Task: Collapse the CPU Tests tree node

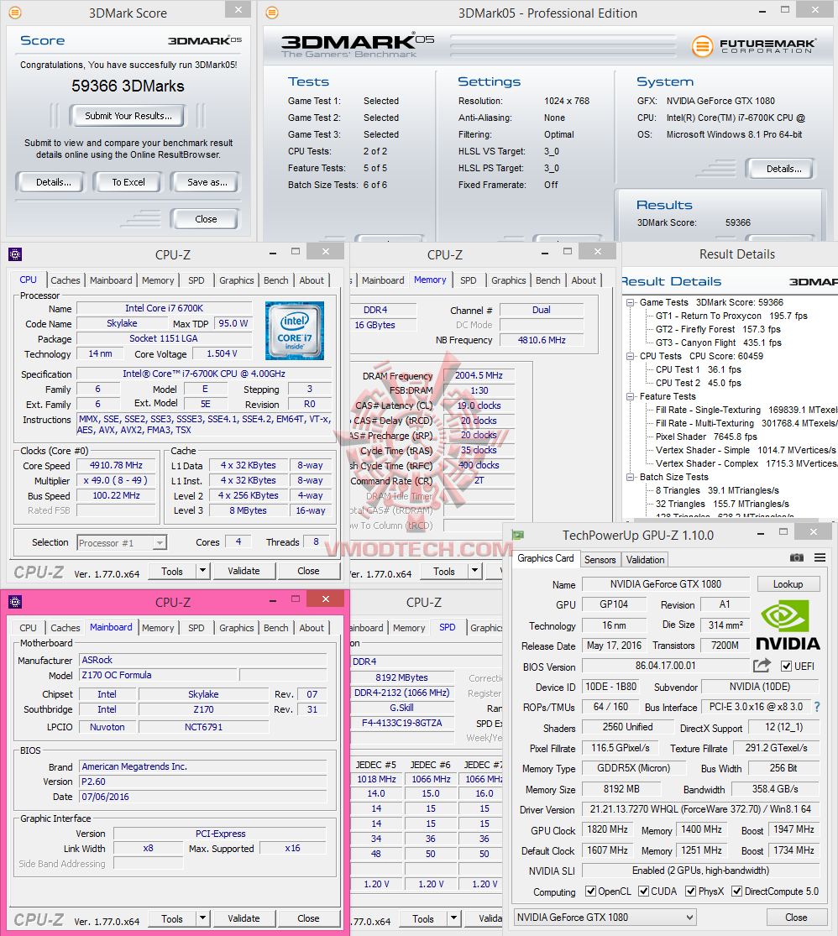Action: (x=630, y=357)
